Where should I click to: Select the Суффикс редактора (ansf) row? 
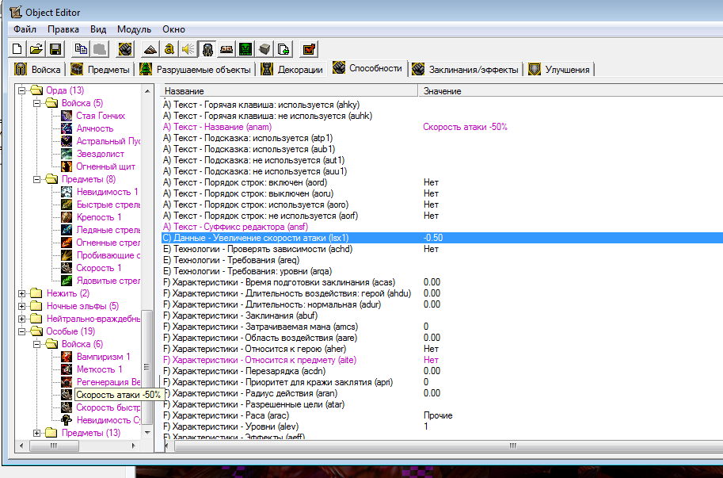coord(442,227)
